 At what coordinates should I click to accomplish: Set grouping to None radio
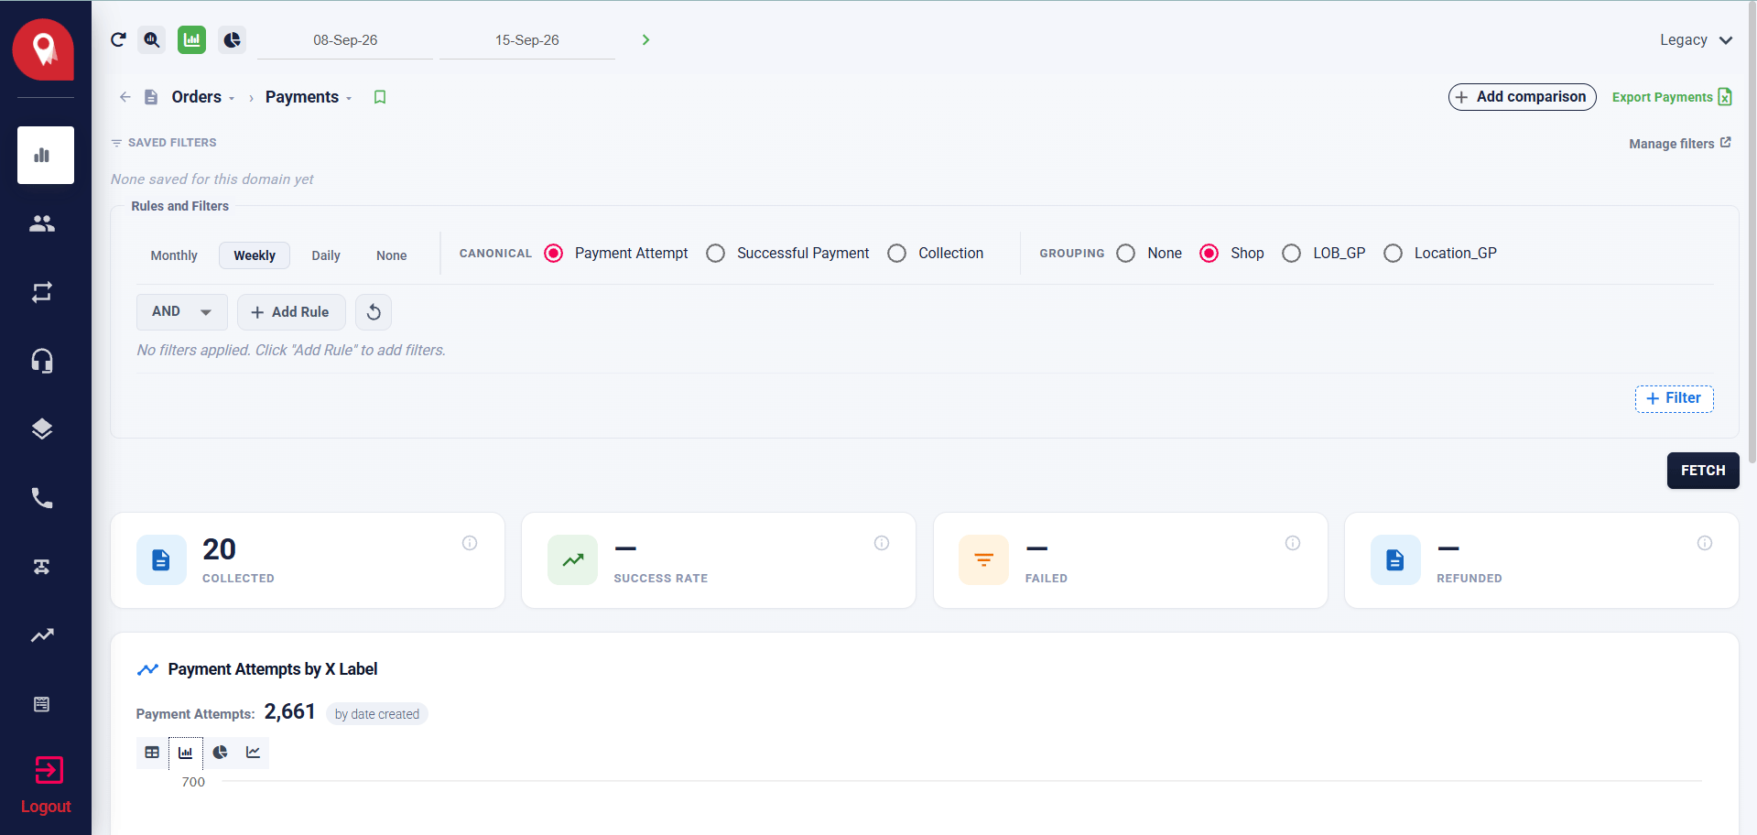tap(1126, 254)
